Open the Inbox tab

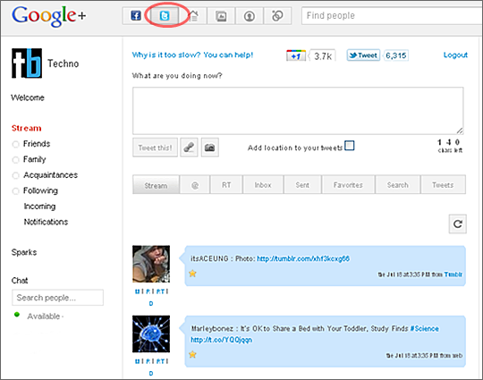pos(263,185)
